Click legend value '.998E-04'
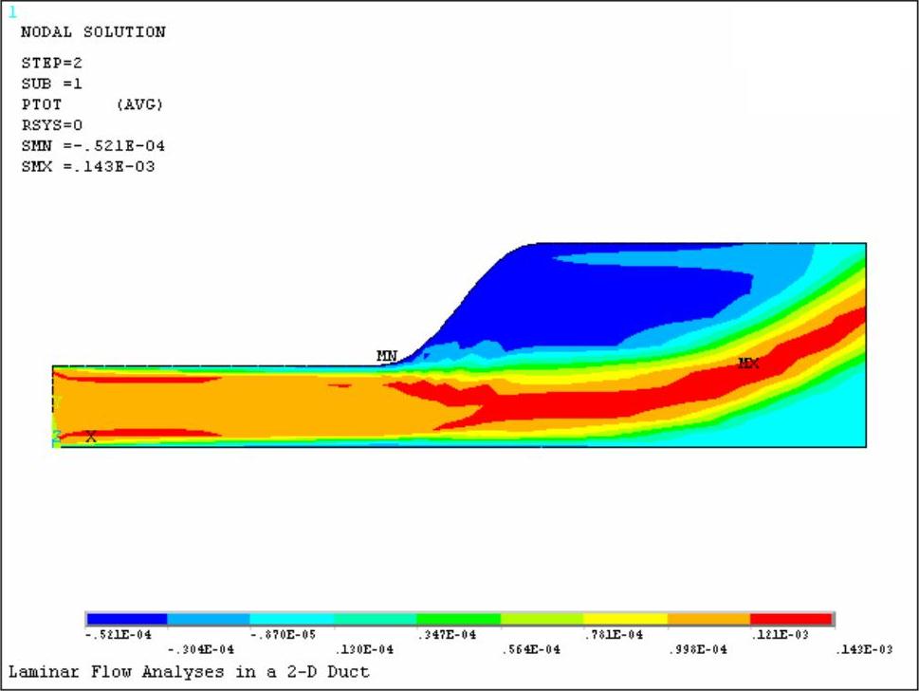Image resolution: width=919 pixels, height=691 pixels. click(x=697, y=650)
